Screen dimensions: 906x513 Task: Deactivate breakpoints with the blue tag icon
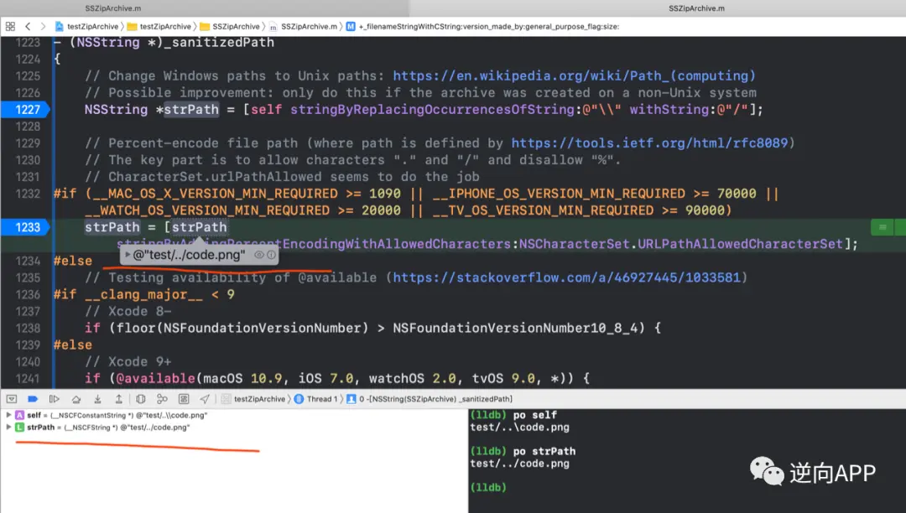[x=33, y=399]
